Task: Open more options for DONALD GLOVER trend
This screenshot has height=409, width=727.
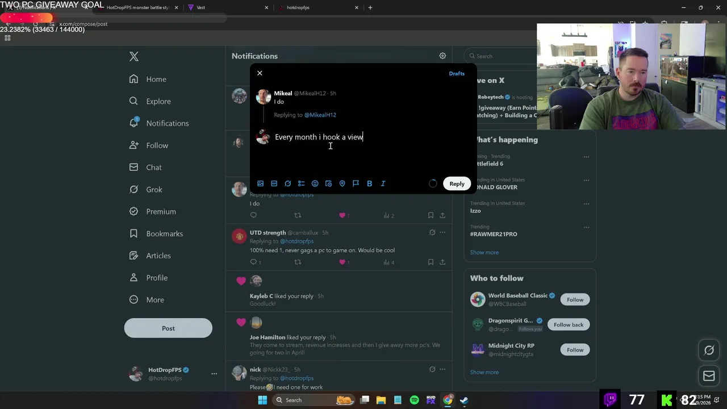Action: [586, 180]
